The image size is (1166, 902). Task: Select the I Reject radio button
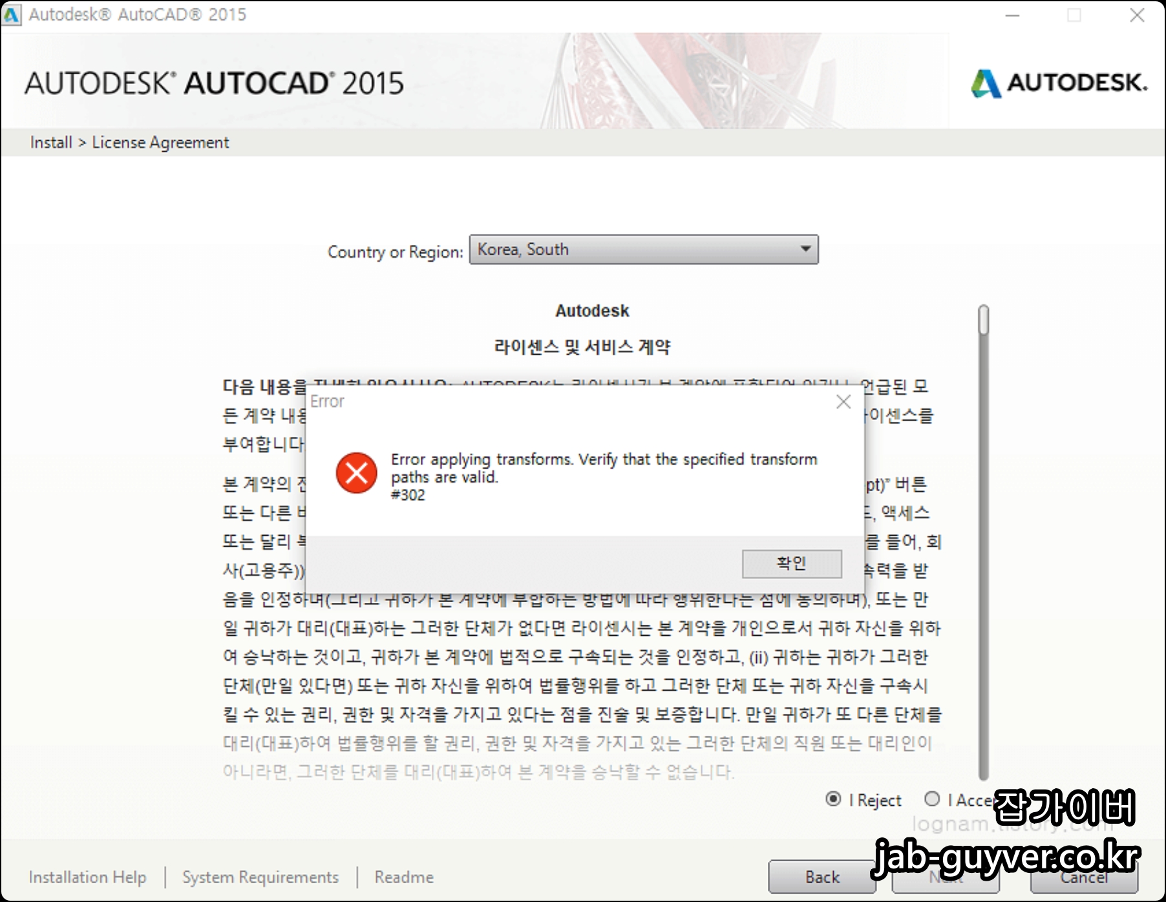pos(834,799)
